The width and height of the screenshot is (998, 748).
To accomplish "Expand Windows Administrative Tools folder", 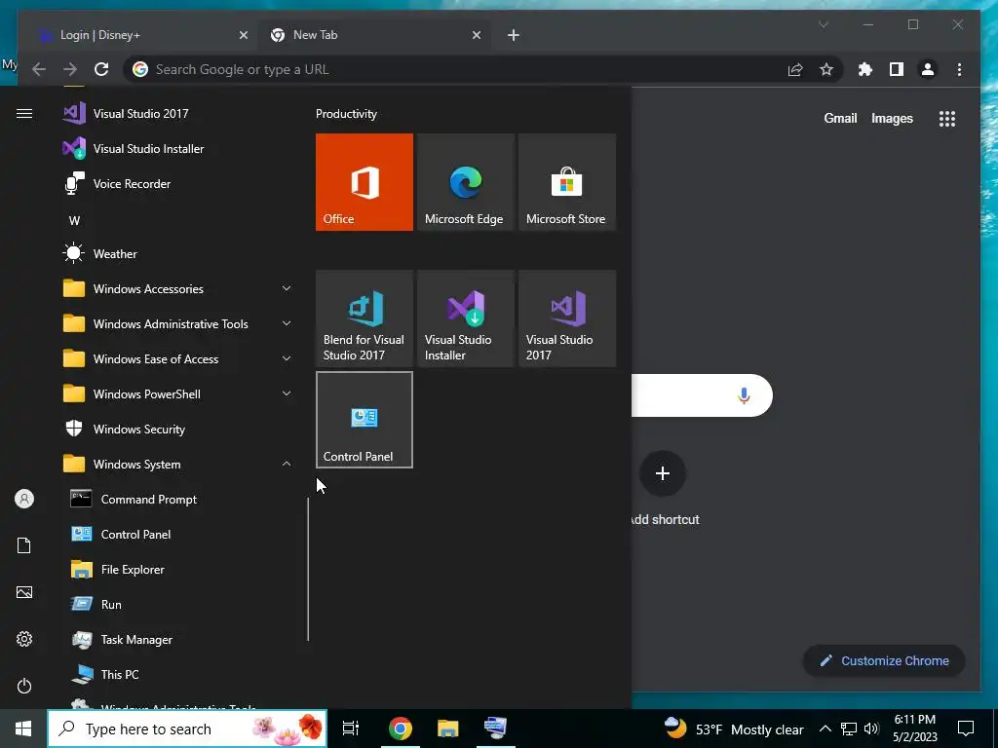I will (x=177, y=323).
